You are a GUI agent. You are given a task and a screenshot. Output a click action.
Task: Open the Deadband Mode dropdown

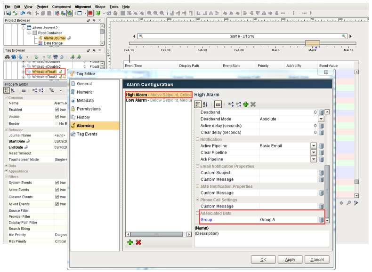tap(321, 119)
